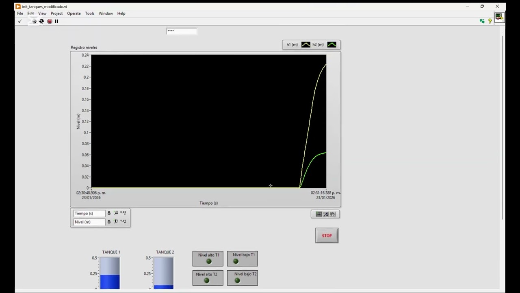
Task: Click the h1 (m) legend label
Action: point(292,45)
